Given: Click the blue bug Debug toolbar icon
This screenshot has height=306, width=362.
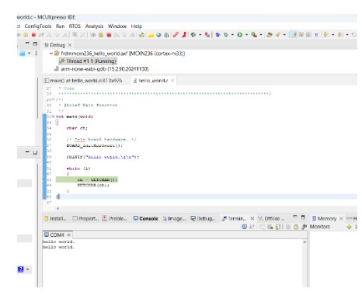Looking at the screenshot, I should coord(218,35).
